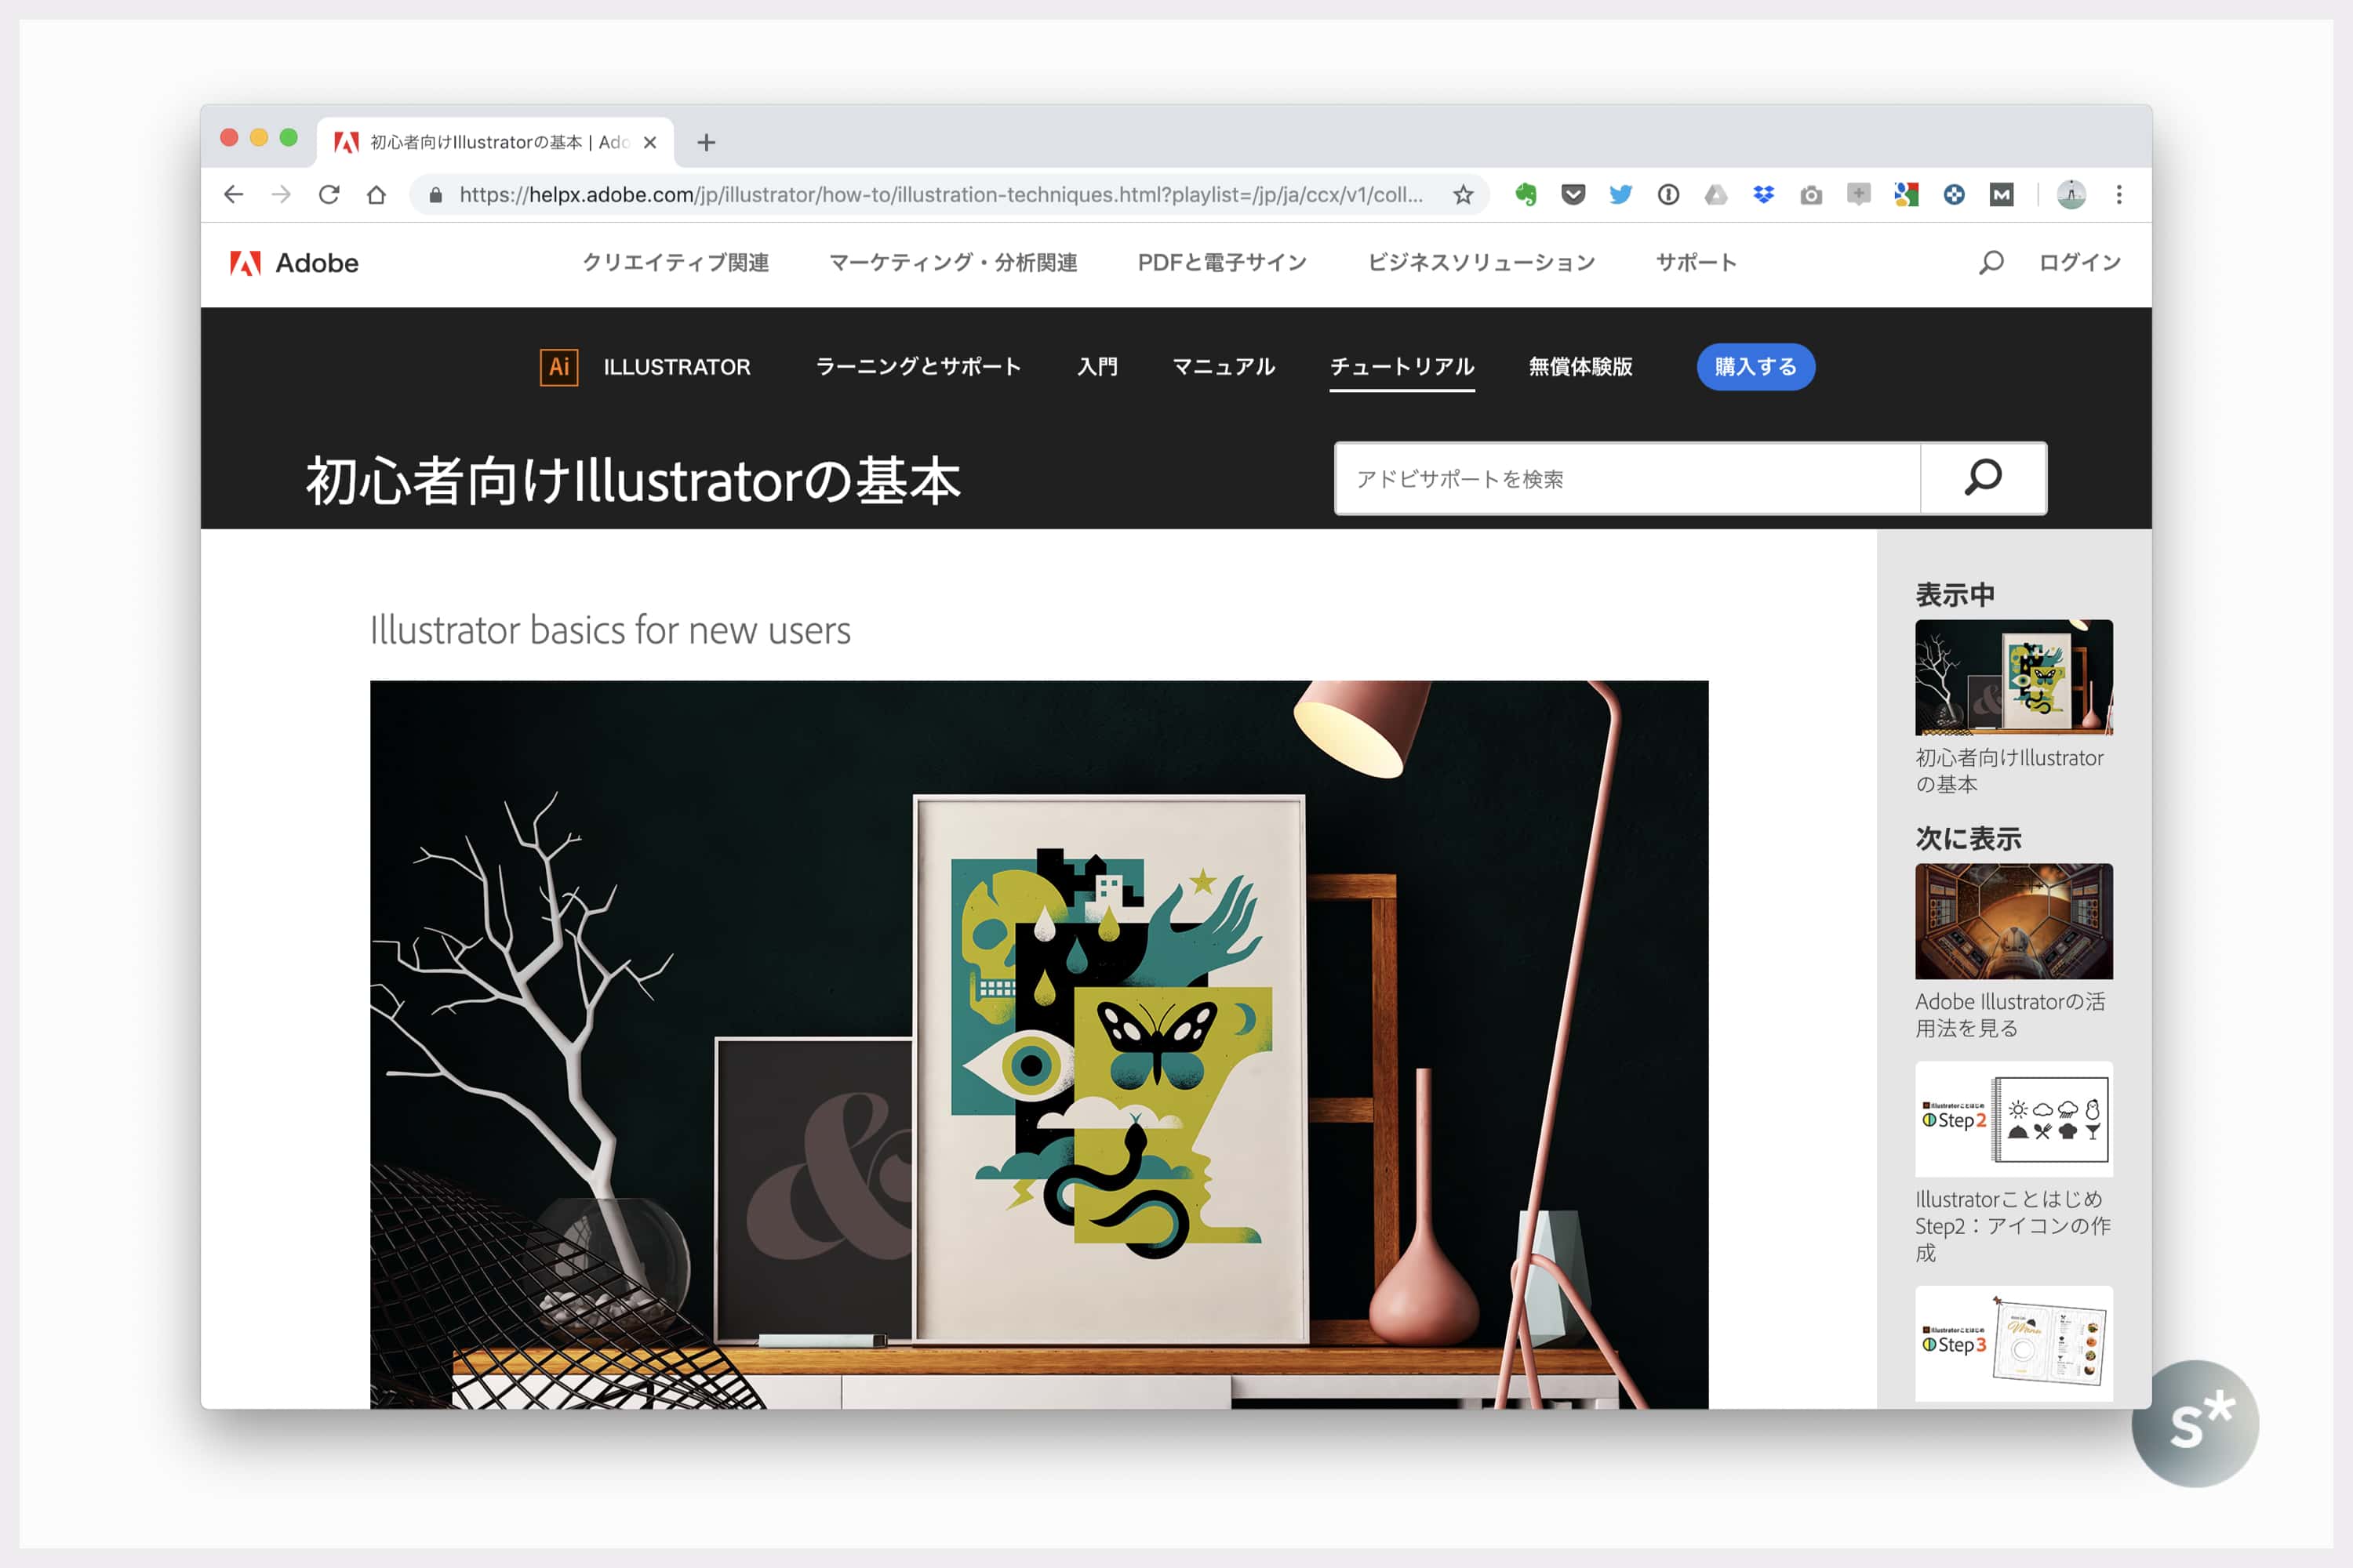Select the マニュアル menu item
Viewport: 2353px width, 1568px height.
click(x=1224, y=367)
